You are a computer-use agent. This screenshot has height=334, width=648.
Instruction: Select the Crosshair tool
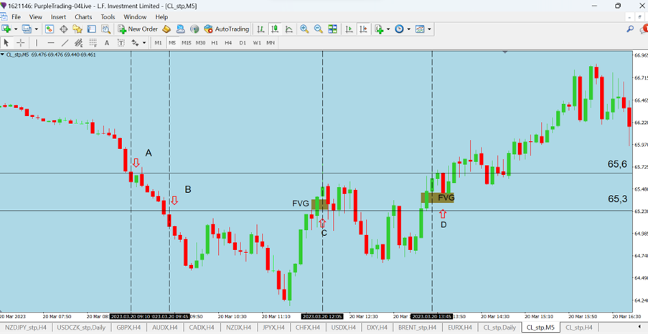click(21, 43)
